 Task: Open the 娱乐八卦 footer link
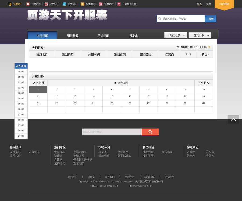pos(15,156)
